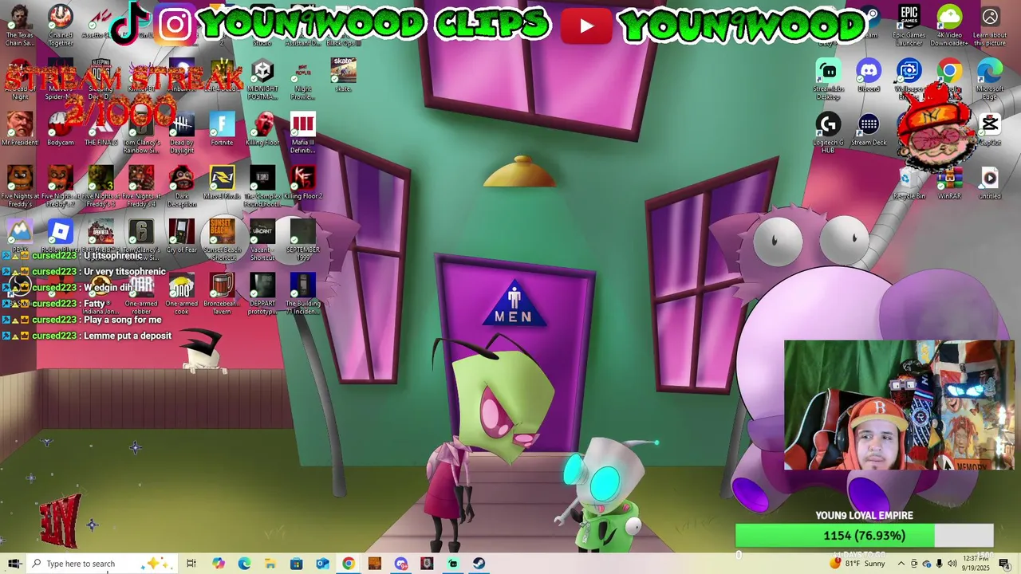Screen dimensions: 1021x574
Task: Launch the Logitech G HUB shortcut
Action: (x=828, y=133)
